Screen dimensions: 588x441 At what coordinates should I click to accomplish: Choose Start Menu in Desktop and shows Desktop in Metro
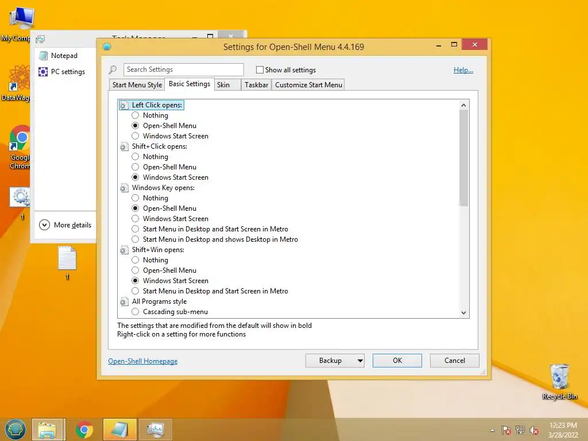point(136,239)
